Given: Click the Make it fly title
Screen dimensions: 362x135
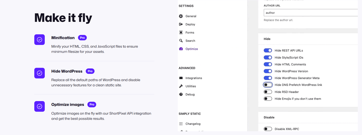Looking at the screenshot, I should (63, 18).
